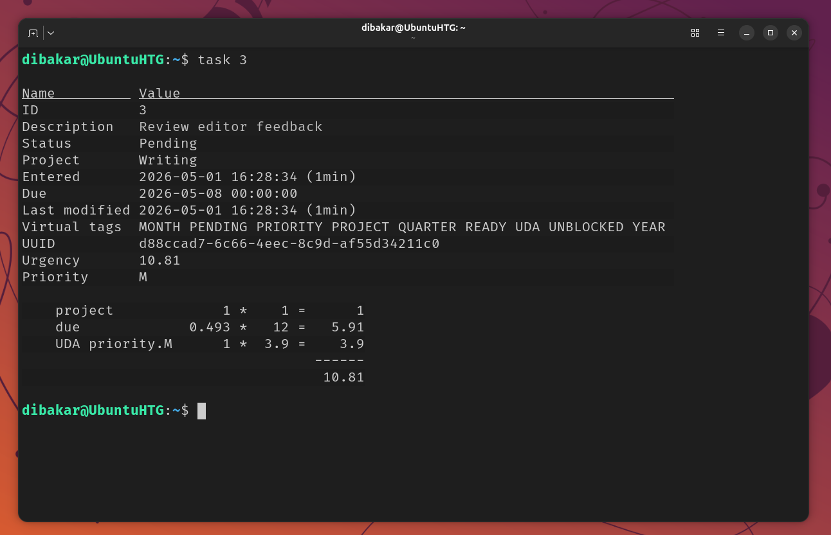Click the 'Entered' row label
The image size is (831, 535).
coord(51,177)
